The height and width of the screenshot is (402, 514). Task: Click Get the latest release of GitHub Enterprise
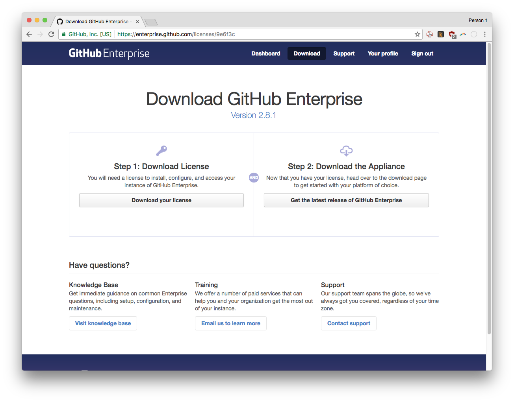pyautogui.click(x=346, y=200)
